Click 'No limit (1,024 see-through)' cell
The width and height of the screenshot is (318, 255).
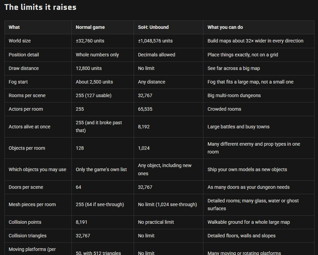[168, 204]
